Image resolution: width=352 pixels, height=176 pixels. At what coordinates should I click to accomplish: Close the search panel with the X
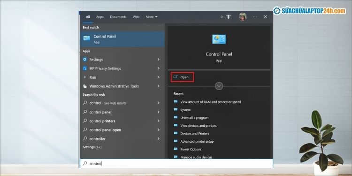(265, 17)
